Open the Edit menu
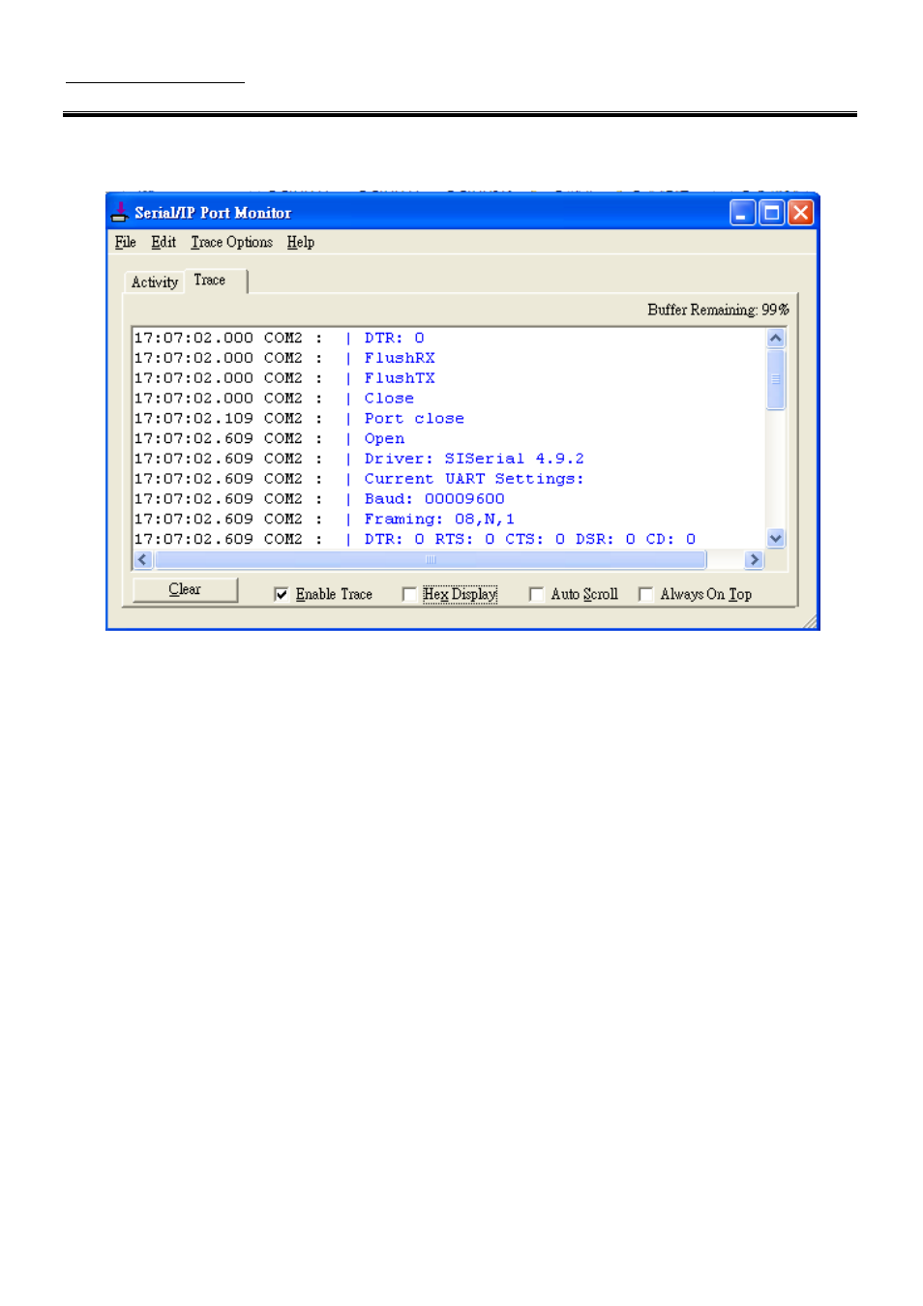923x1306 pixels. (x=163, y=242)
